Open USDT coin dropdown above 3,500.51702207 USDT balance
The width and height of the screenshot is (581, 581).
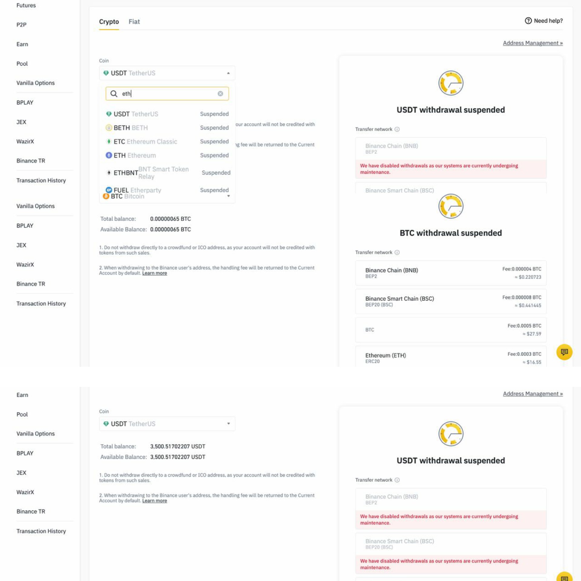(167, 424)
